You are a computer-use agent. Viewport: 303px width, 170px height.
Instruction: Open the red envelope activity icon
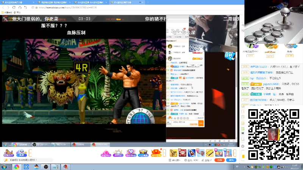click(156, 153)
